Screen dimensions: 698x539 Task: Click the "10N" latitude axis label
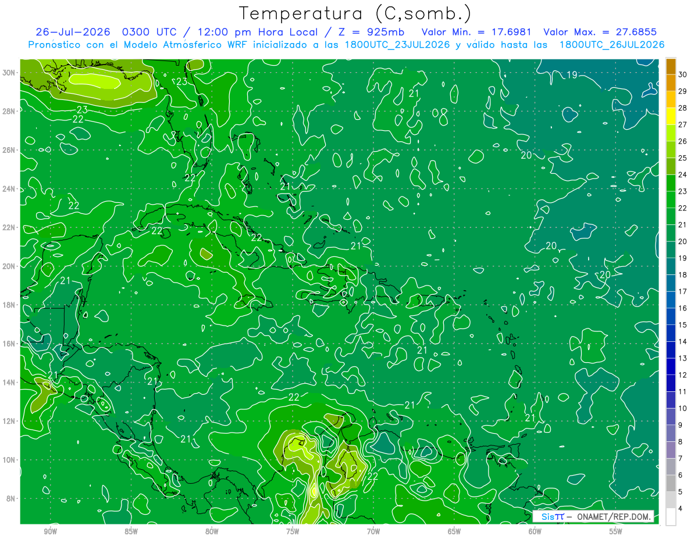(x=10, y=460)
